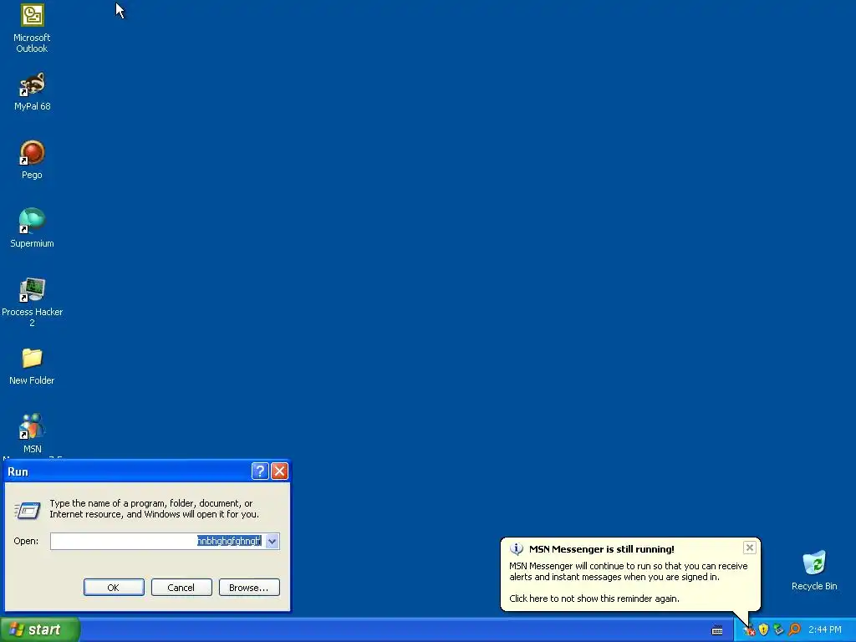This screenshot has width=856, height=642.
Task: Select the Recycle Bin icon
Action: click(x=814, y=570)
